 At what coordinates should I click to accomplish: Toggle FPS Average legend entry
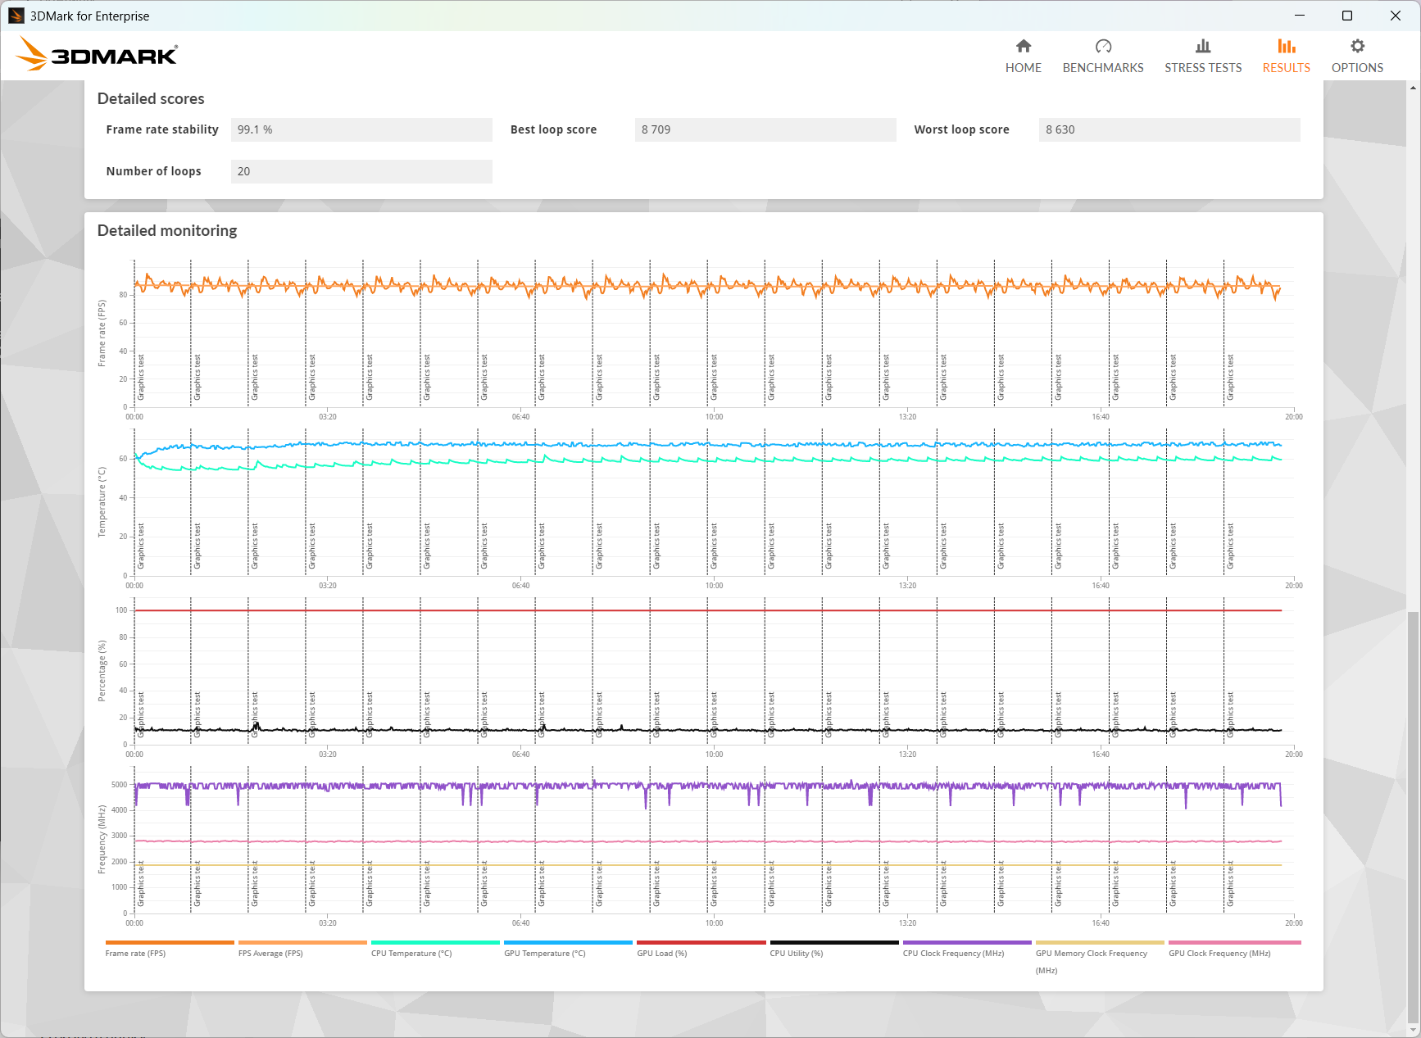270,953
